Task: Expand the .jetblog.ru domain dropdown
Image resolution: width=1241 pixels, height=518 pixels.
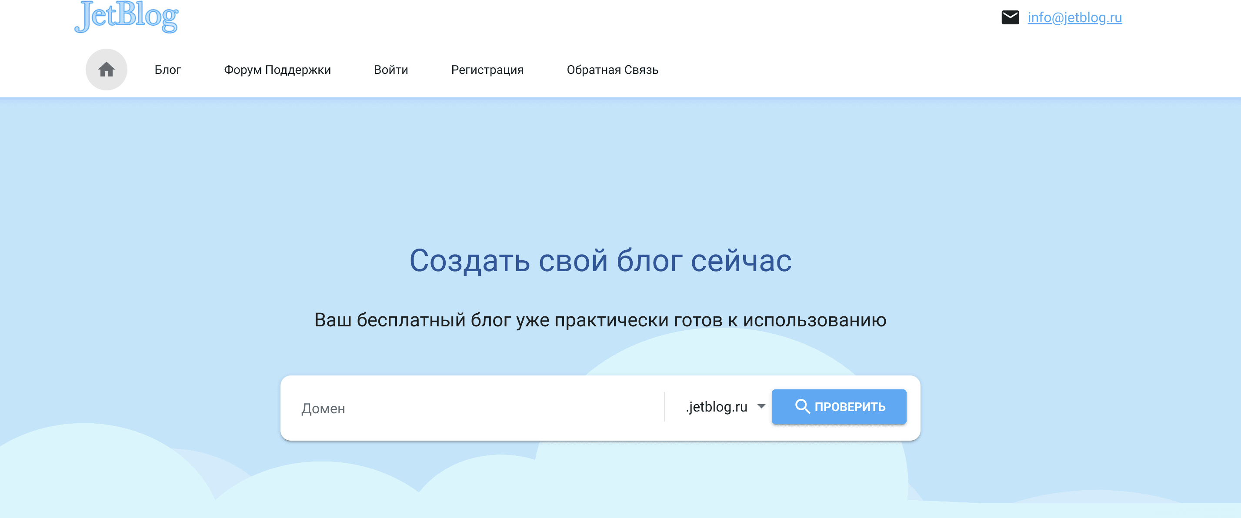Action: tap(725, 407)
